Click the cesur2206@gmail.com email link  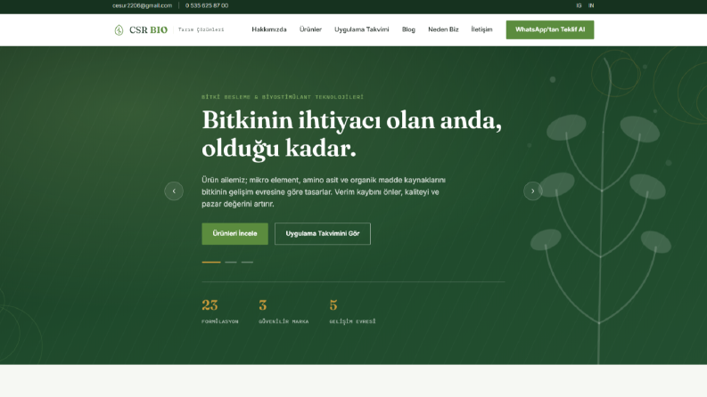tap(142, 5)
